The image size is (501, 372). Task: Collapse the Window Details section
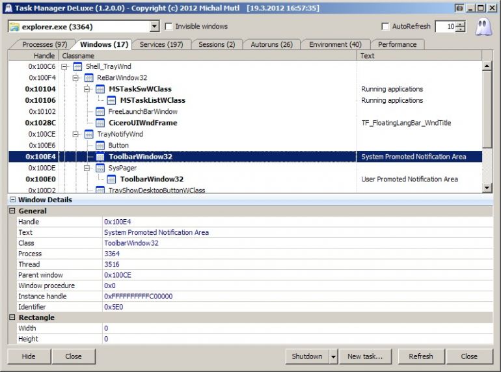tap(13, 200)
